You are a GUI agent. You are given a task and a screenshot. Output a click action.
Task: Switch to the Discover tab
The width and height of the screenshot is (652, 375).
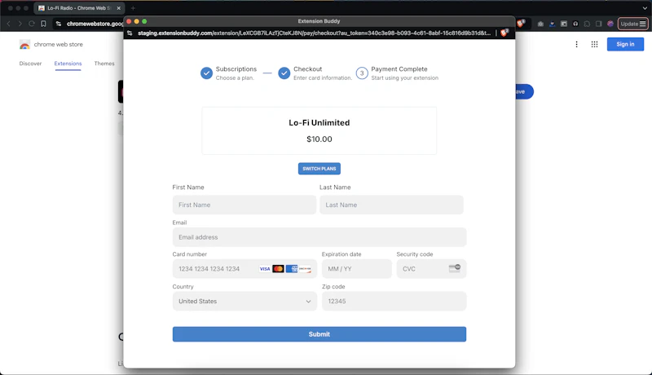click(x=30, y=64)
